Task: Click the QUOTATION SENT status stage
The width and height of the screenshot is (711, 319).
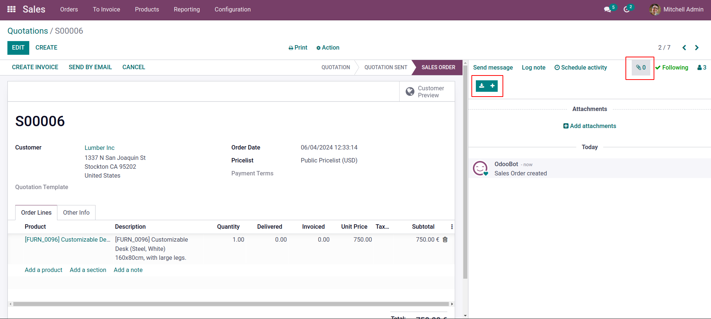Action: (x=386, y=67)
